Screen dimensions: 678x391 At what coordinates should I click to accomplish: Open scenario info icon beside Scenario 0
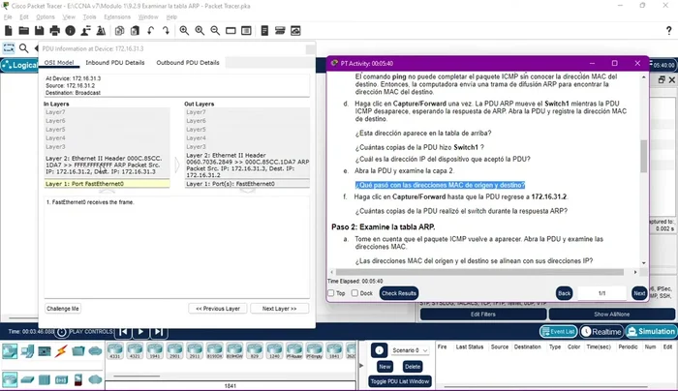tap(380, 350)
